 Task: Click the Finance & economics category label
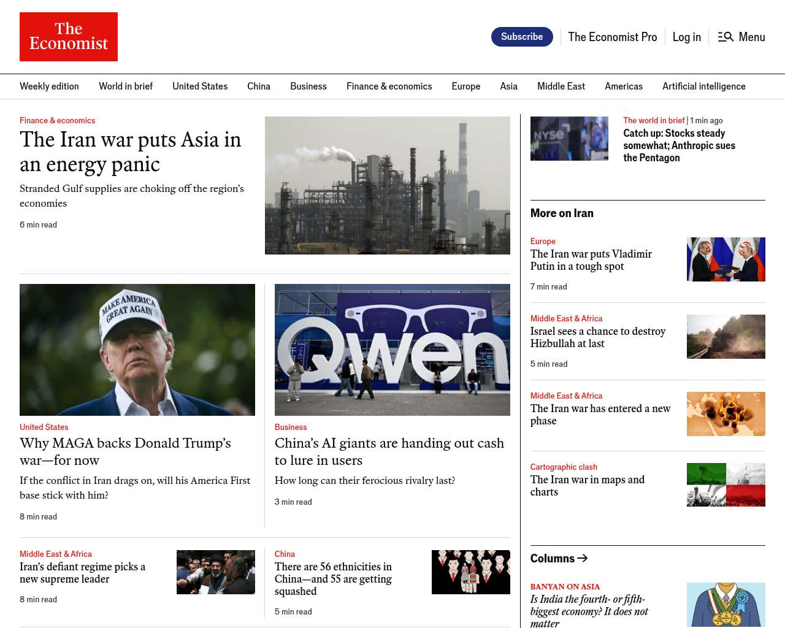(x=57, y=120)
